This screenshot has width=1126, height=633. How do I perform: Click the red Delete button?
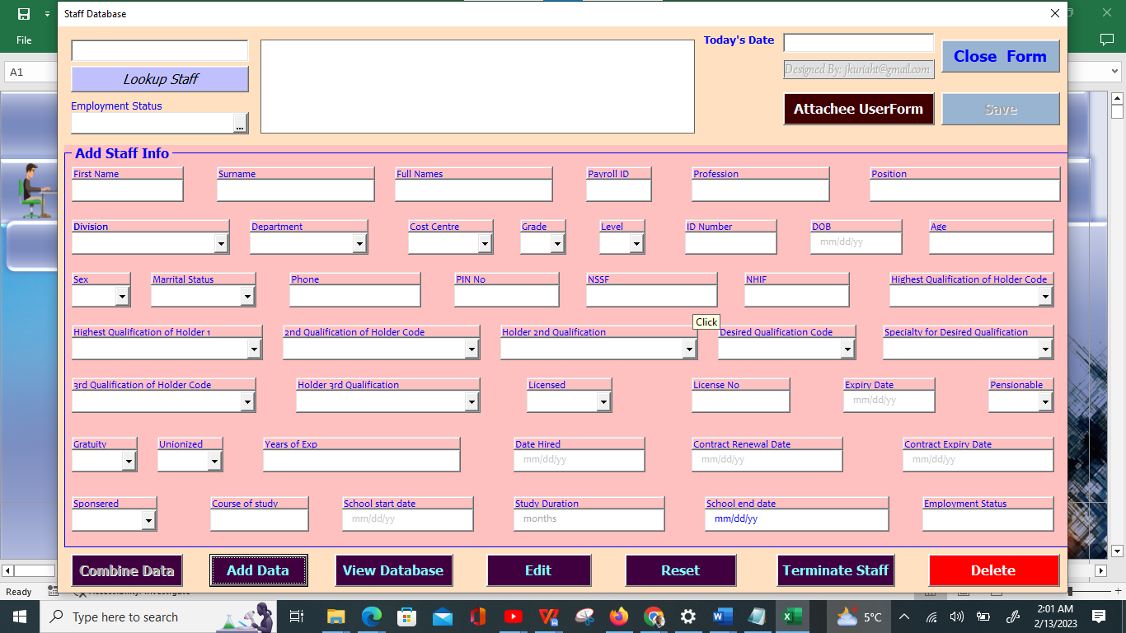[993, 570]
